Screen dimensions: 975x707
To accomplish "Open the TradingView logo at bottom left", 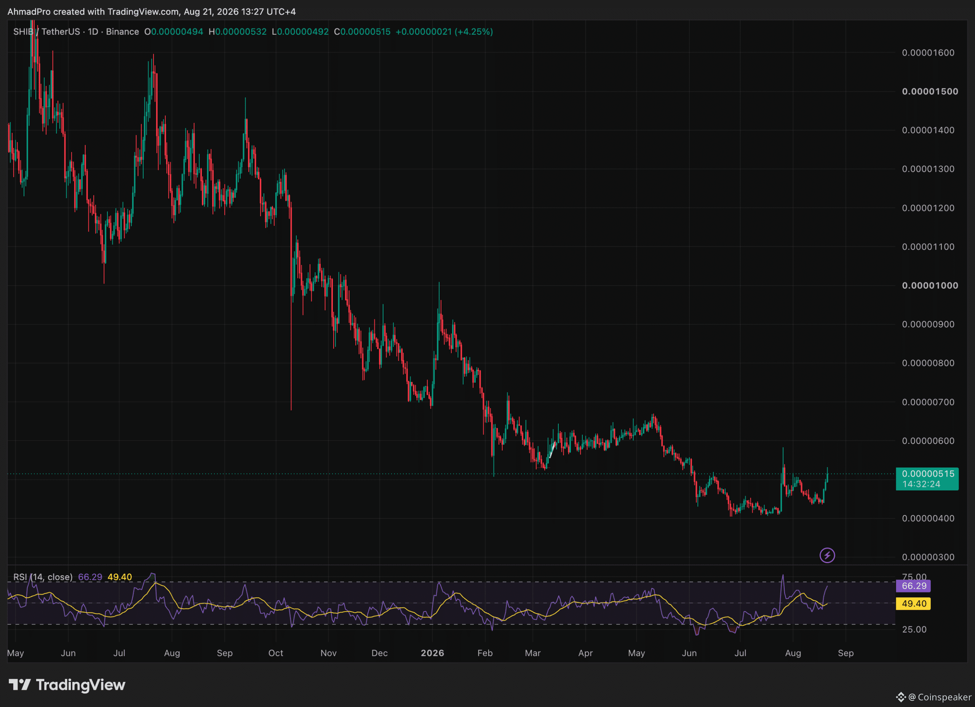I will [67, 685].
